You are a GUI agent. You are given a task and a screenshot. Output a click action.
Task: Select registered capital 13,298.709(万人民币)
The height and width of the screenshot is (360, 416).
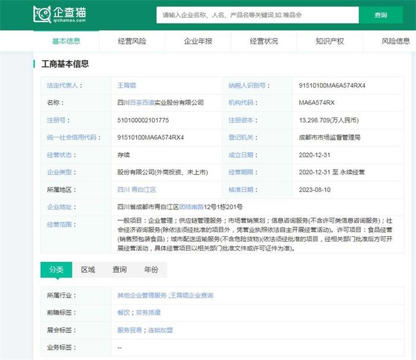click(329, 120)
